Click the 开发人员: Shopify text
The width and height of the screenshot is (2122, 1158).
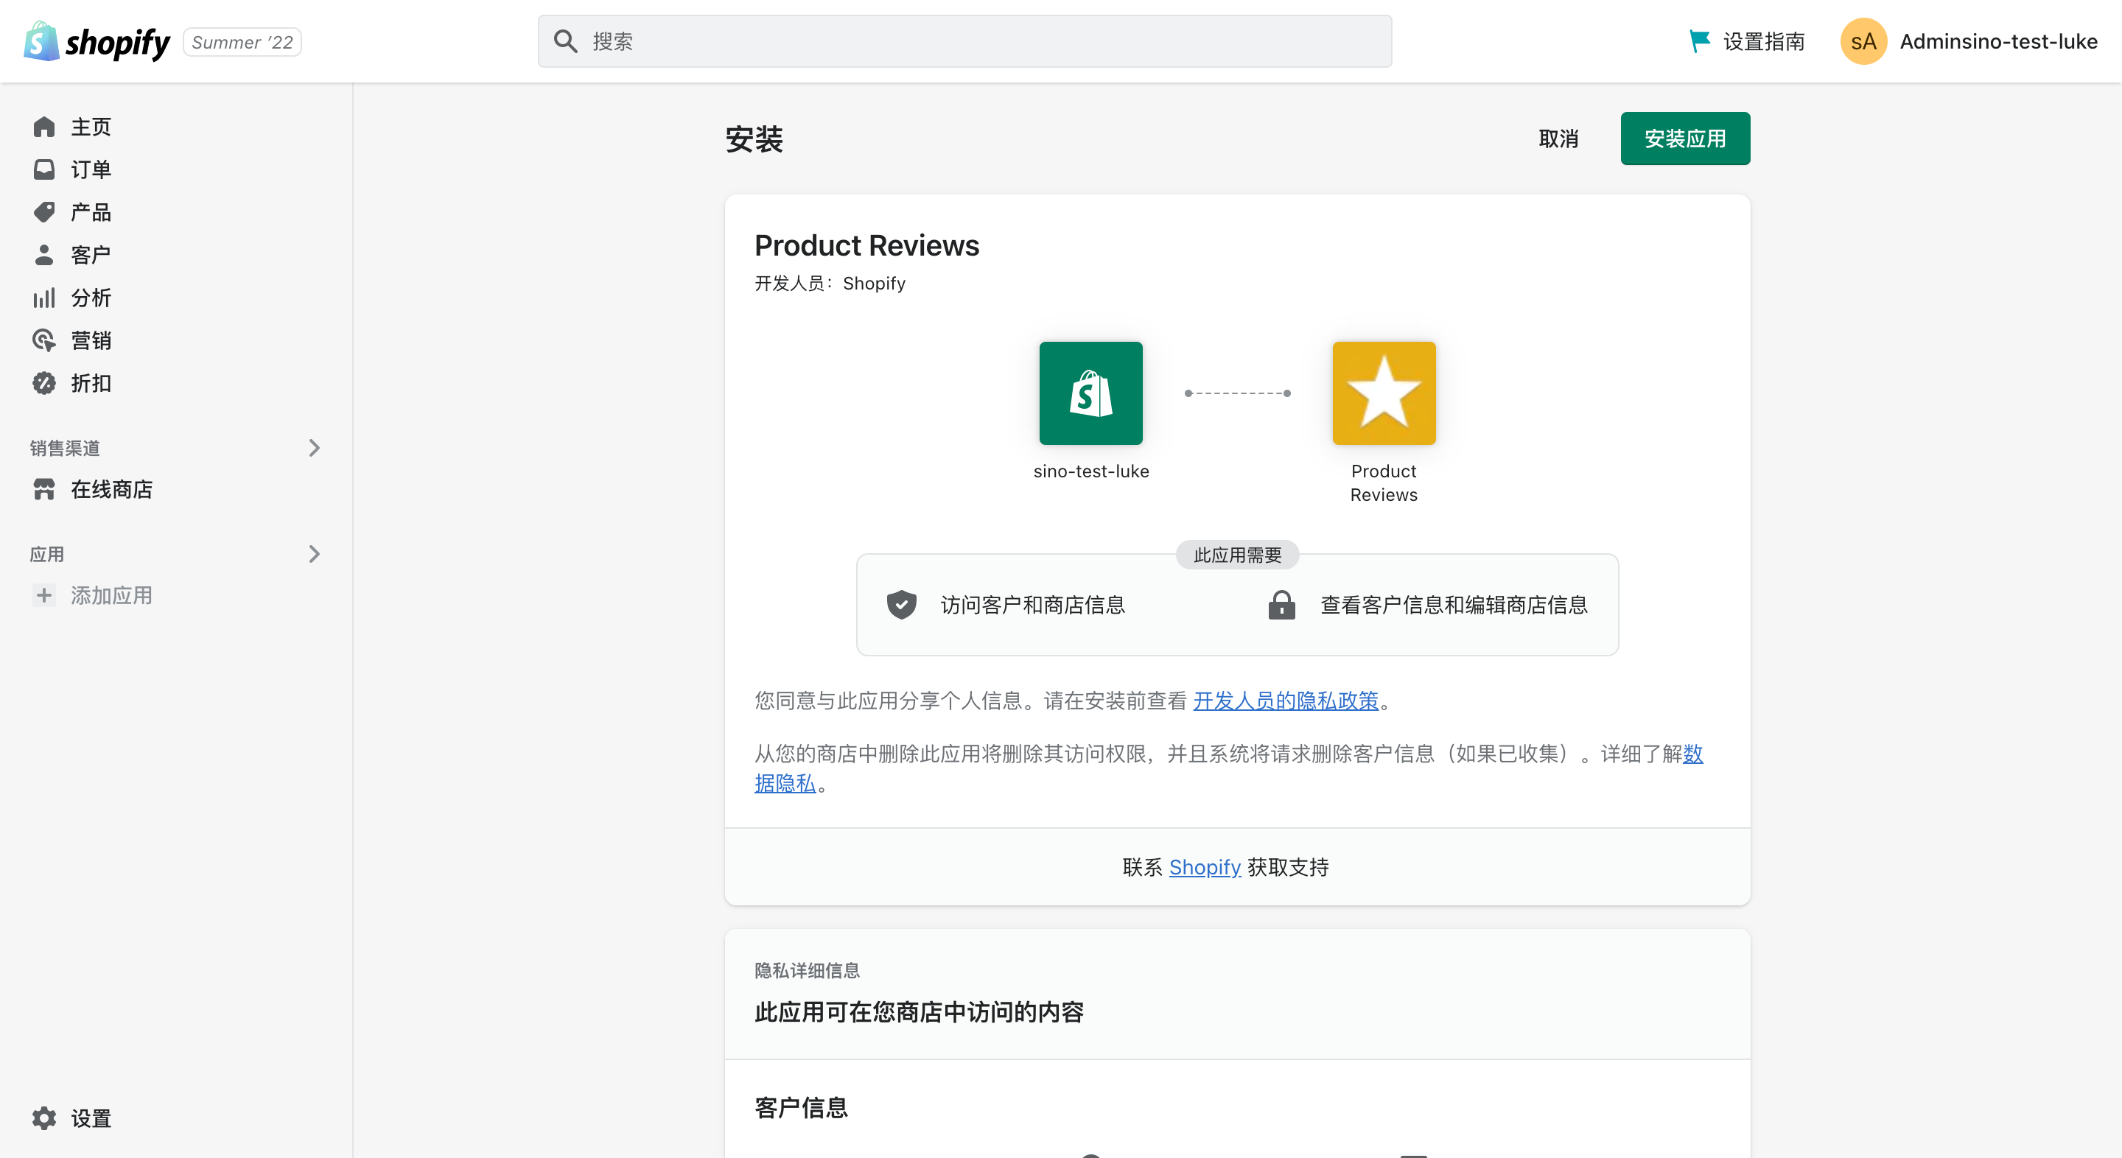830,284
